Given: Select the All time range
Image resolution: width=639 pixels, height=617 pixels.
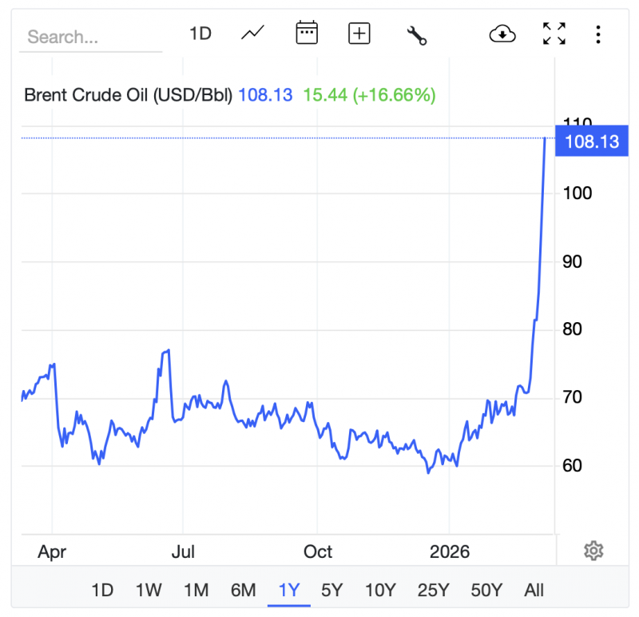Looking at the screenshot, I should [534, 591].
